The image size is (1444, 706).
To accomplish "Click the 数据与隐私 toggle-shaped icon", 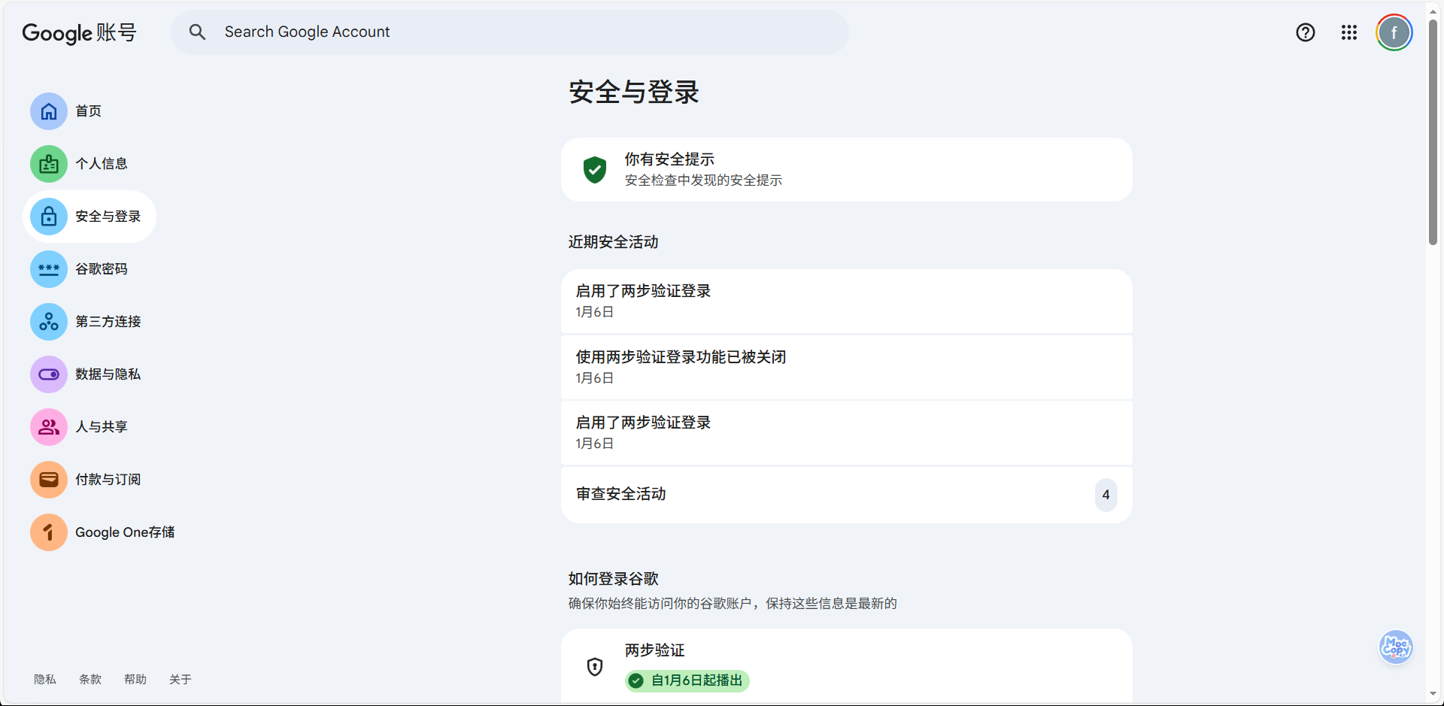I will [x=49, y=374].
